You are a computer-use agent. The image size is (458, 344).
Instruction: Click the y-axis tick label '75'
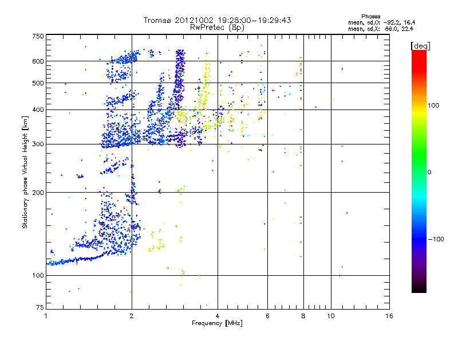[x=40, y=307]
